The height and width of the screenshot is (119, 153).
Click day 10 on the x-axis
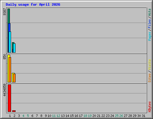[49, 116]
